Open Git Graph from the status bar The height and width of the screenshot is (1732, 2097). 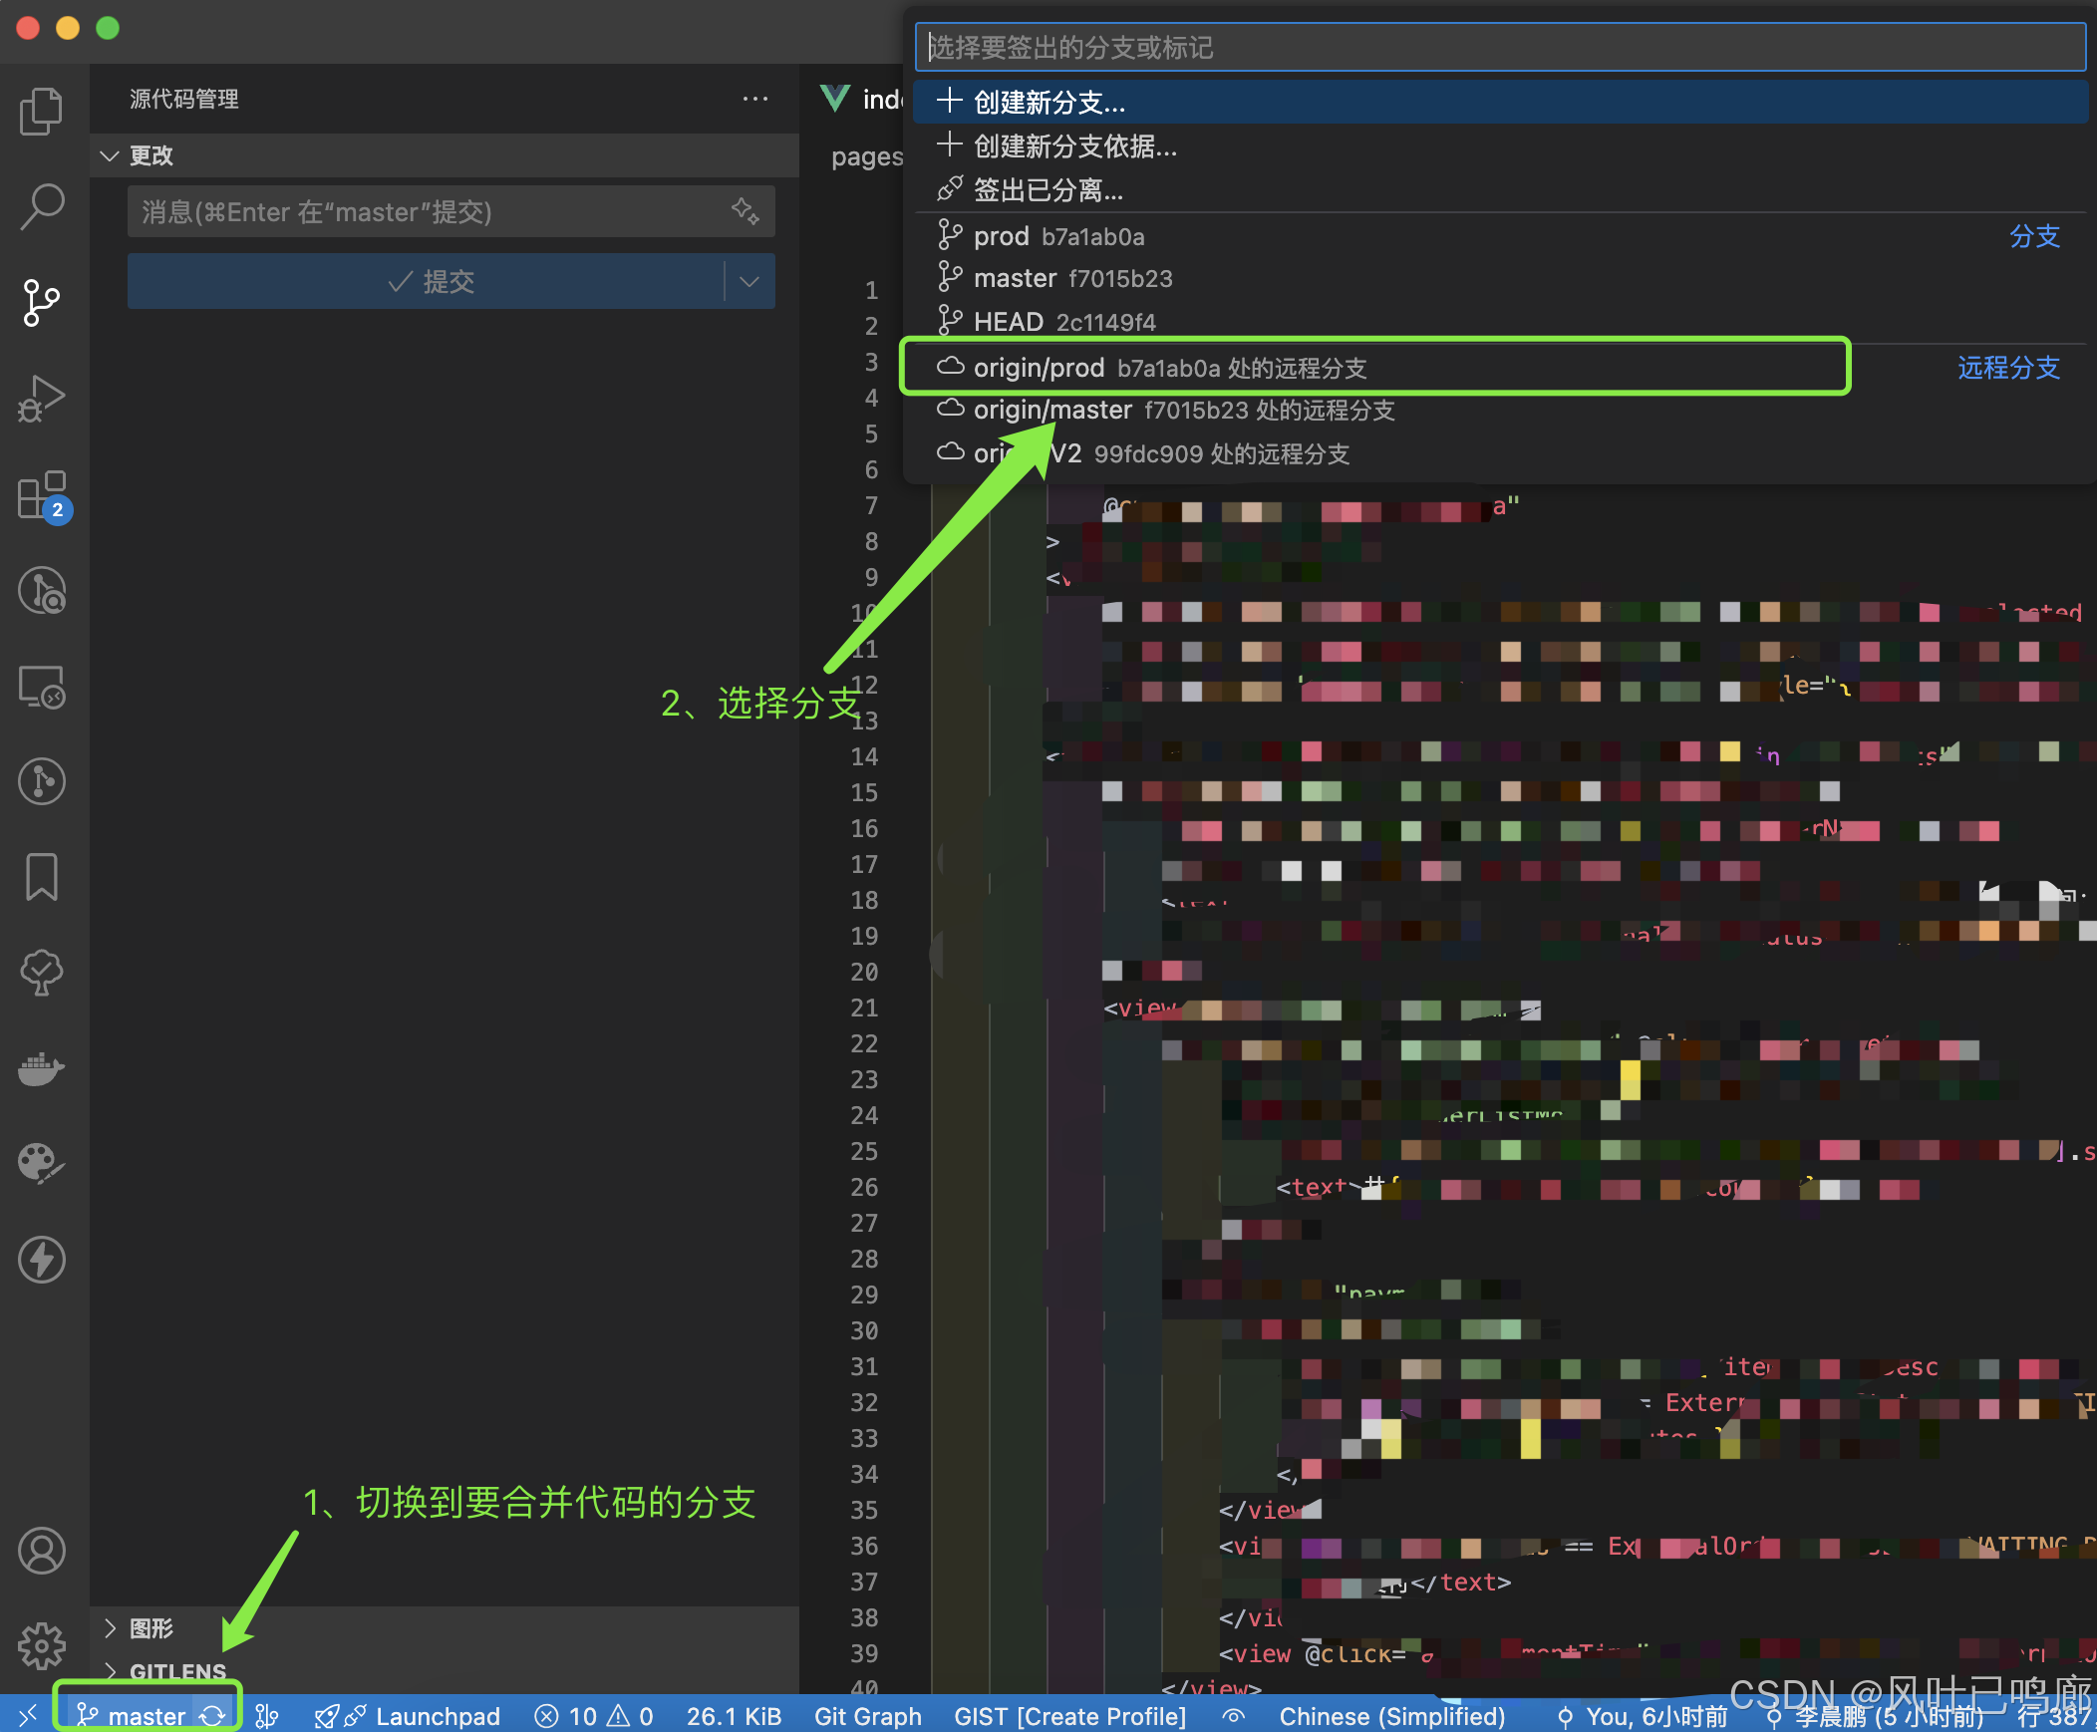pyautogui.click(x=867, y=1716)
